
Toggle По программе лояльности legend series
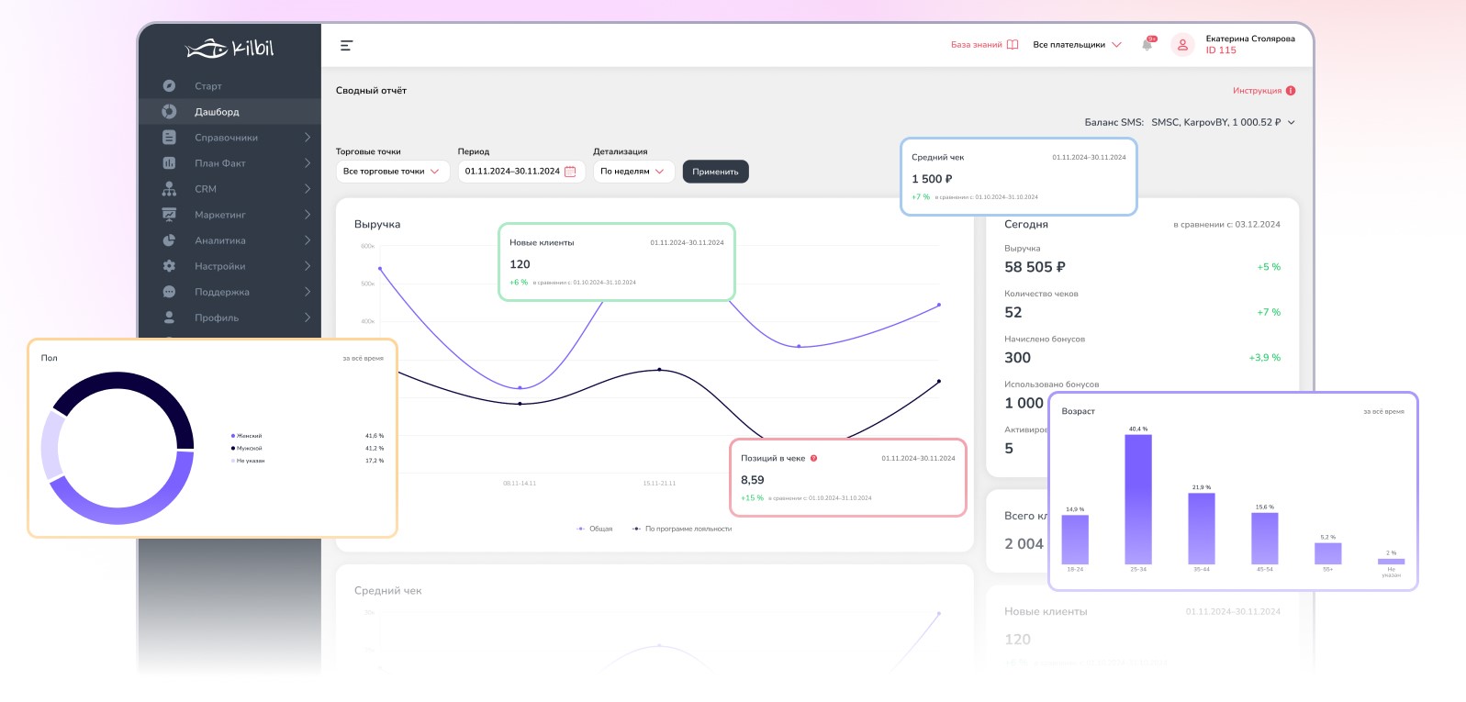pyautogui.click(x=682, y=529)
